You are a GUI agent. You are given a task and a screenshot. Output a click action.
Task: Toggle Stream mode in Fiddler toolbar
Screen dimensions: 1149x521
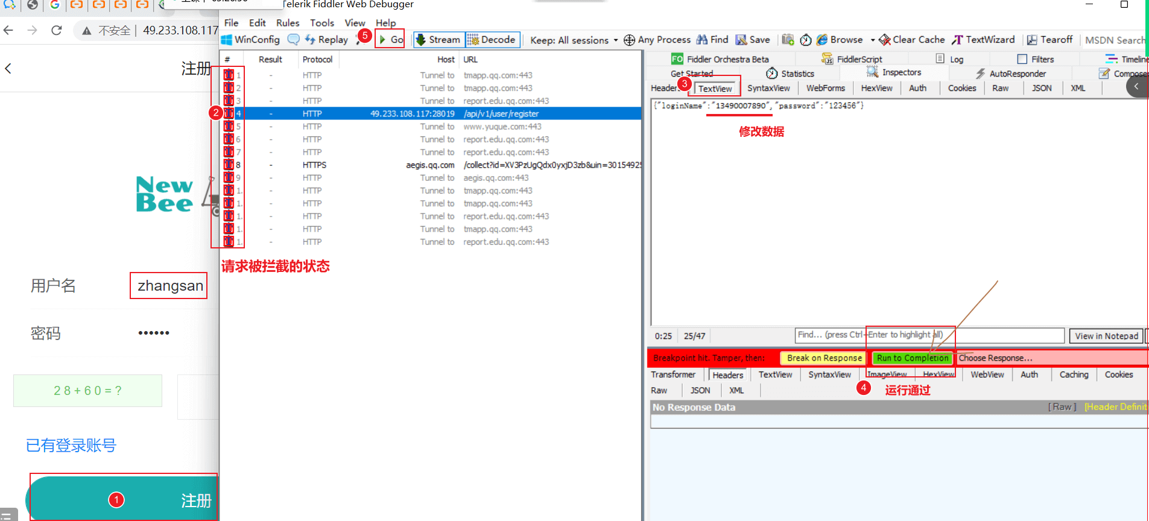pos(438,40)
